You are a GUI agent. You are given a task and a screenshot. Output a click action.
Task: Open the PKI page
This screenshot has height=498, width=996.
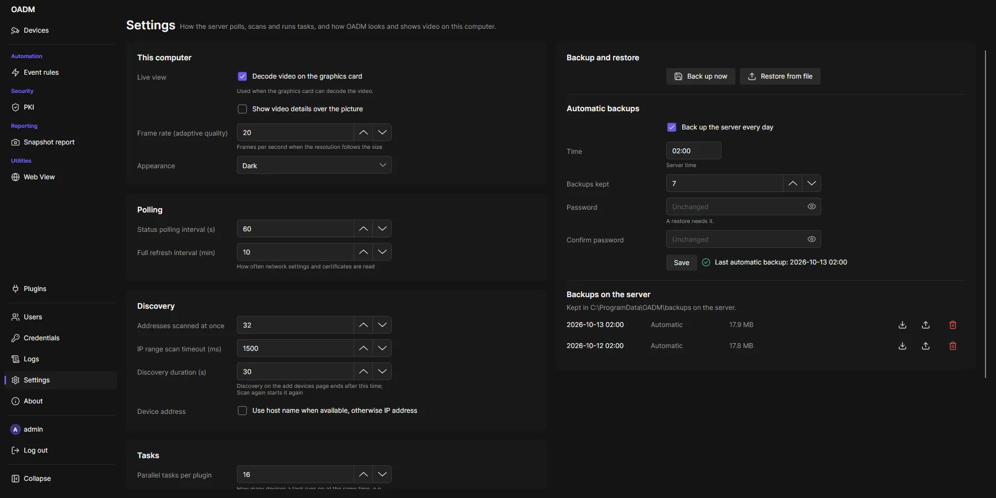point(61,107)
